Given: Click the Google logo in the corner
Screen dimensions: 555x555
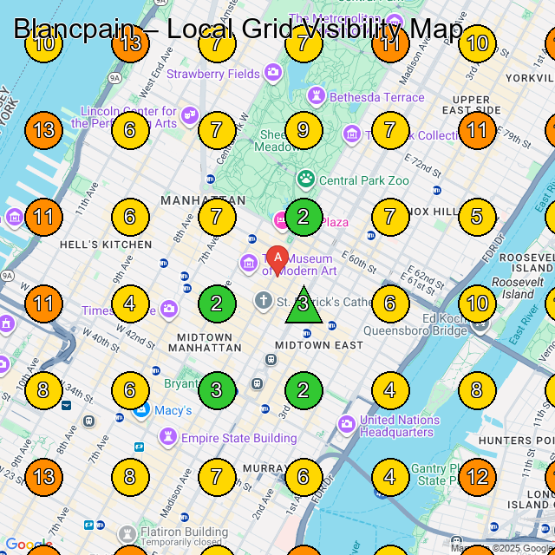Looking at the screenshot, I should (29, 545).
